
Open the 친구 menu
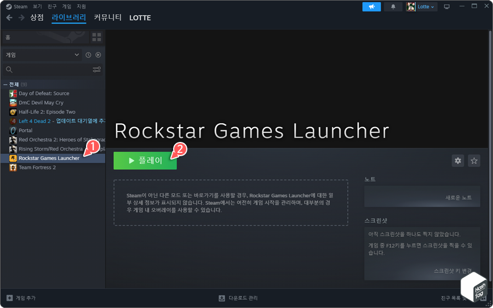point(52,6)
